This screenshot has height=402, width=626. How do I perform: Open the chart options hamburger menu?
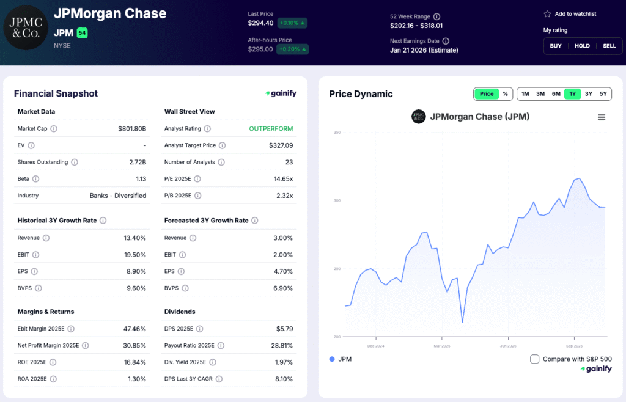click(602, 117)
